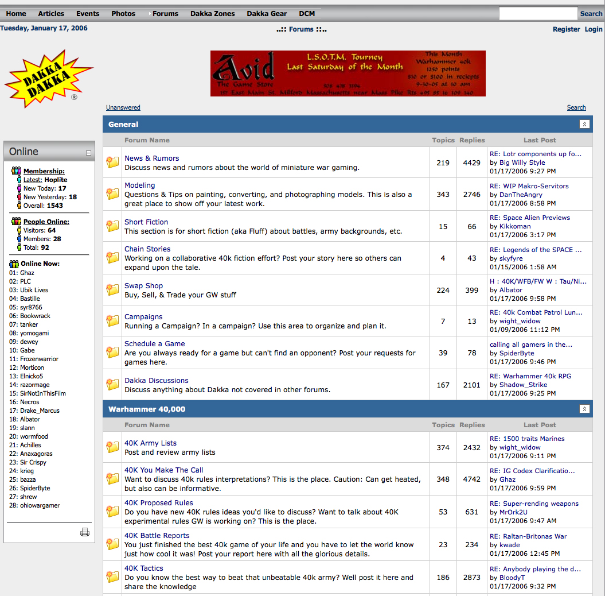The height and width of the screenshot is (596, 605).
Task: Open the Swap Shop forum
Action: coord(143,285)
